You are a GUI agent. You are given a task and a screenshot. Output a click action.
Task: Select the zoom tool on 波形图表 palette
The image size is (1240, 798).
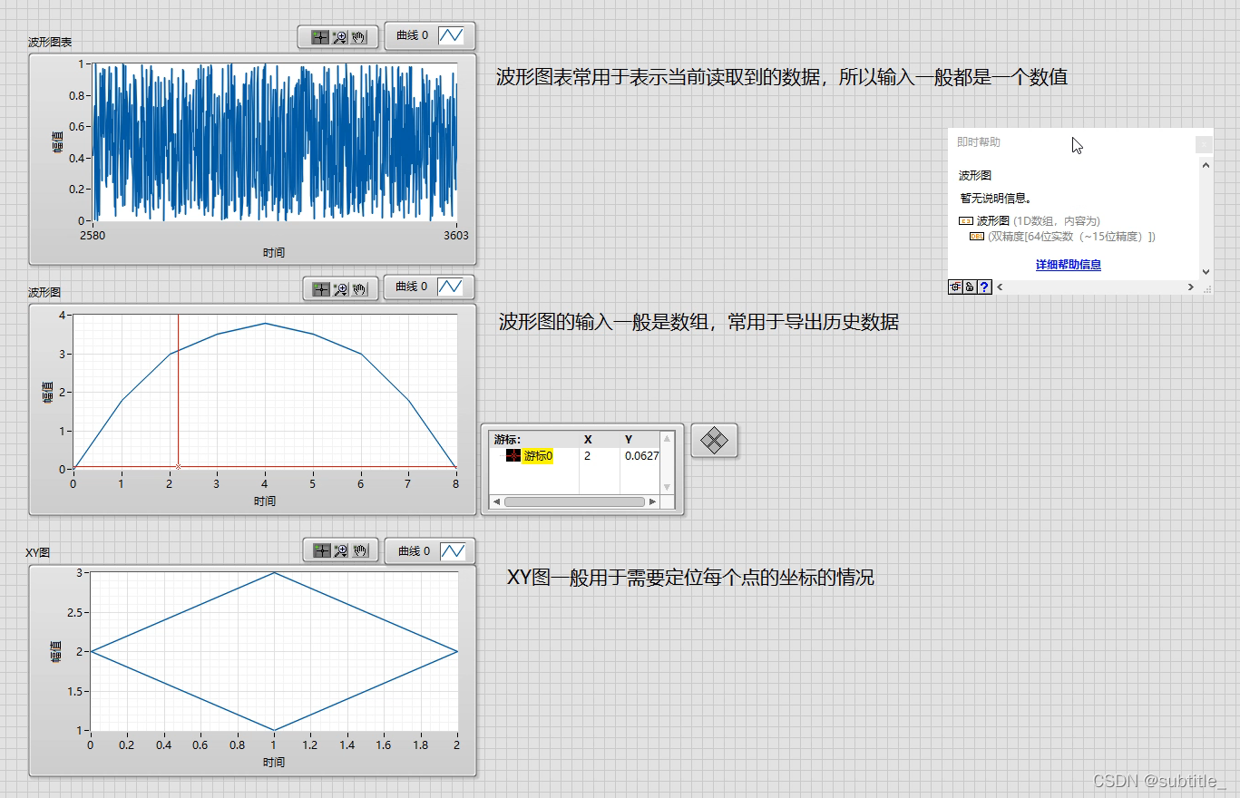tap(340, 37)
